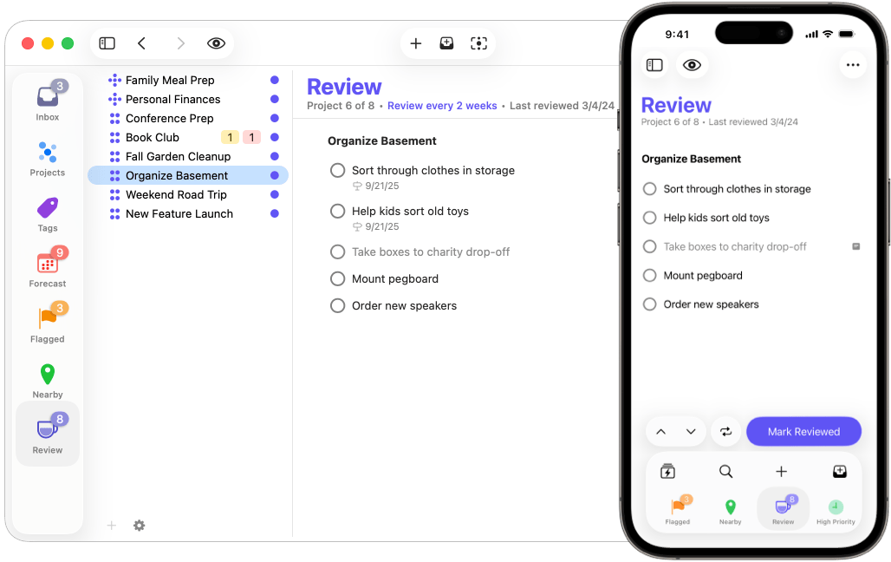Image resolution: width=891 pixels, height=562 pixels.
Task: Open the Inbox perspective
Action: pos(47,98)
